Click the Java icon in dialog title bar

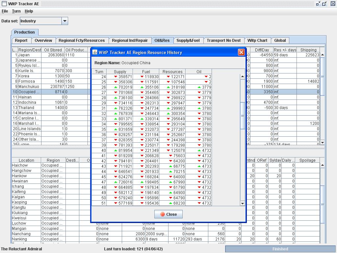tap(95, 52)
